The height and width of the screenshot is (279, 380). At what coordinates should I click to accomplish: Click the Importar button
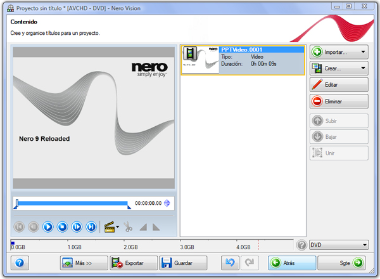click(339, 52)
